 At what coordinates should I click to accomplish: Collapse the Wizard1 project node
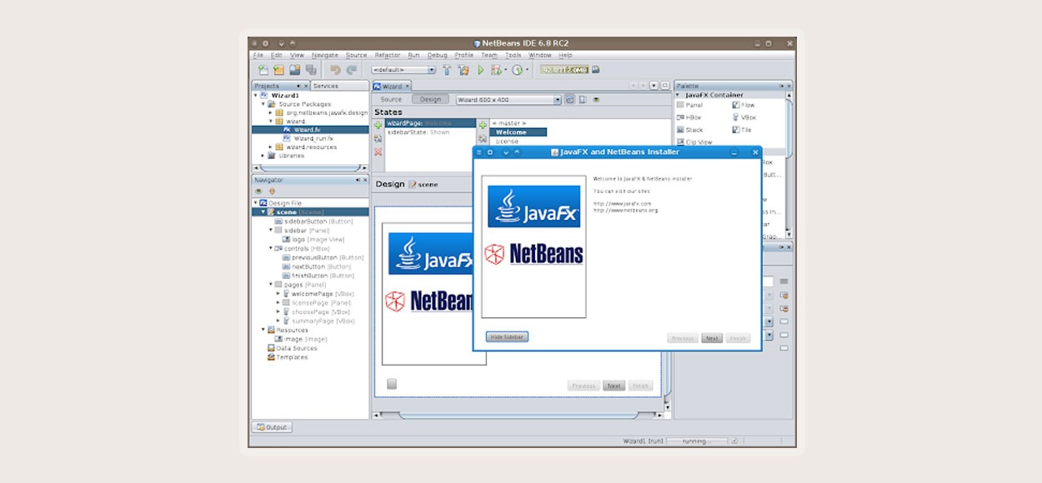coord(256,96)
